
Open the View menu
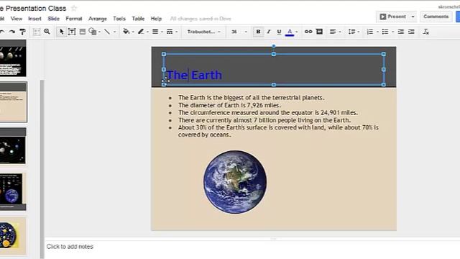tap(17, 19)
